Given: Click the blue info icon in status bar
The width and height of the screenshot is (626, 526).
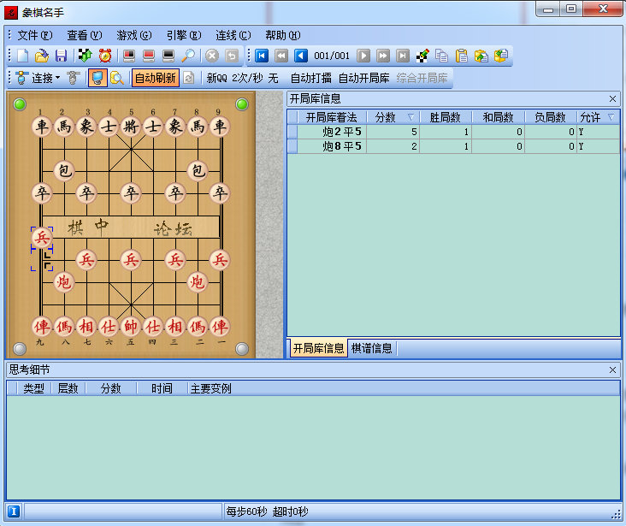Looking at the screenshot, I should coord(14,511).
